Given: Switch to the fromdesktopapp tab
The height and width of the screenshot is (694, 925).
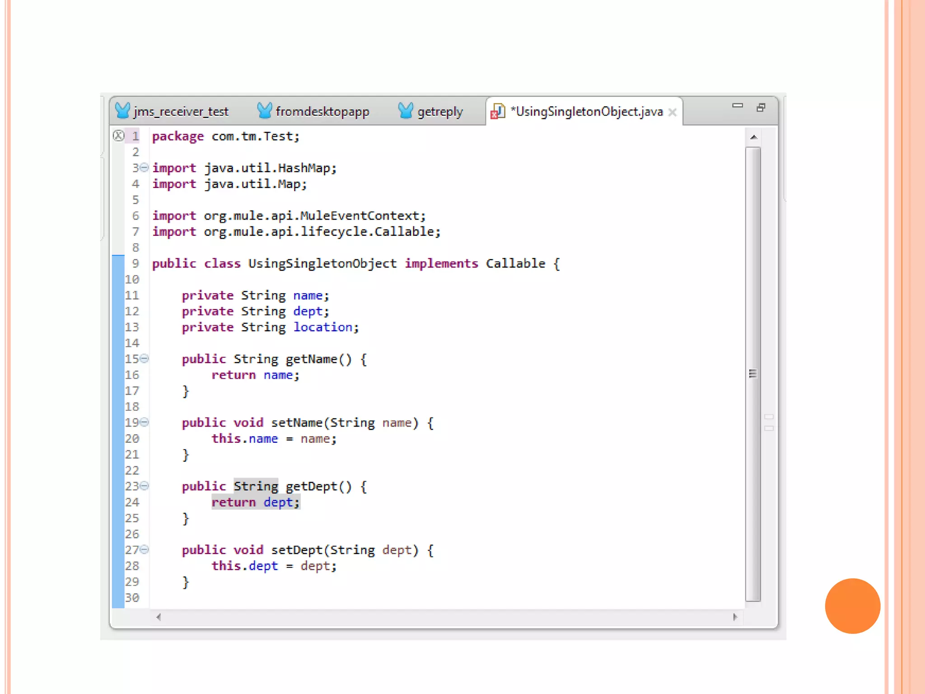Looking at the screenshot, I should coord(322,112).
